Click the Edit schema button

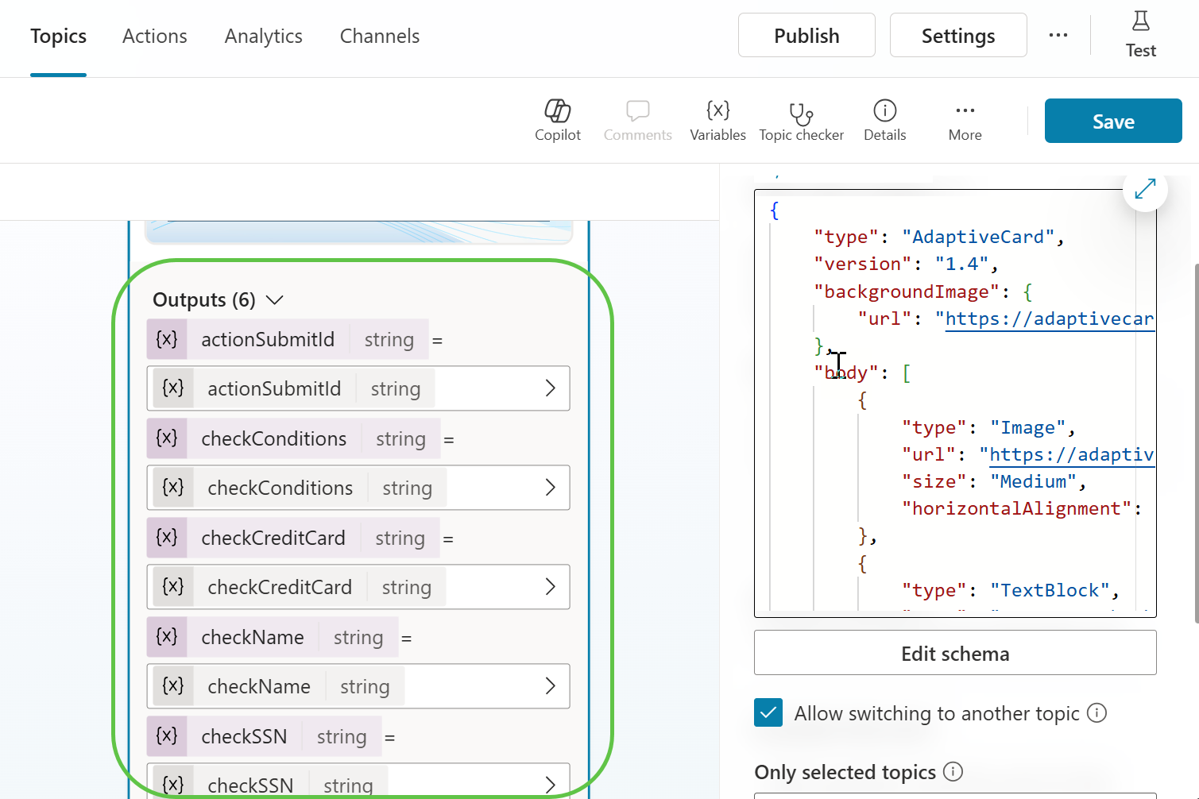[954, 653]
